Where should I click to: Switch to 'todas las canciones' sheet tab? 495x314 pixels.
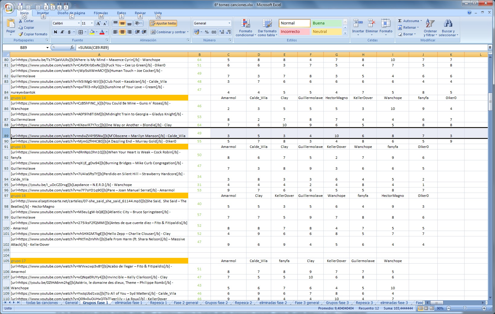point(42,303)
